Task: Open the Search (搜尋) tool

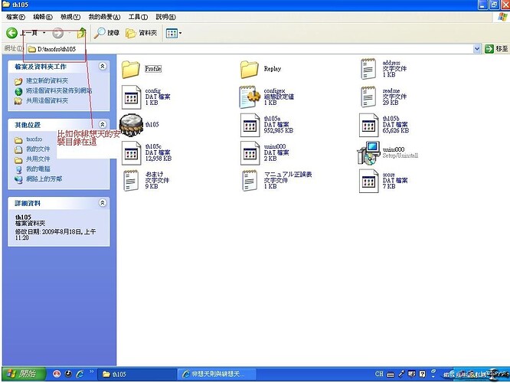Action: tap(106, 33)
